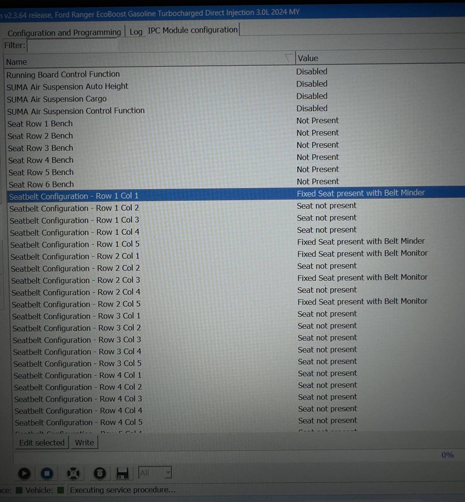This screenshot has height=502, width=465.
Task: Click Belt Minder value of Row 1 Col 5
Action: (361, 241)
